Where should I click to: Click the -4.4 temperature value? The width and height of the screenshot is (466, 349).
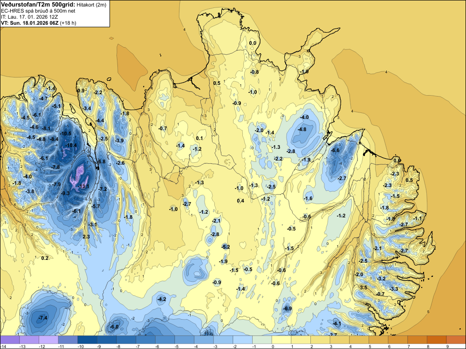(x=100, y=120)
